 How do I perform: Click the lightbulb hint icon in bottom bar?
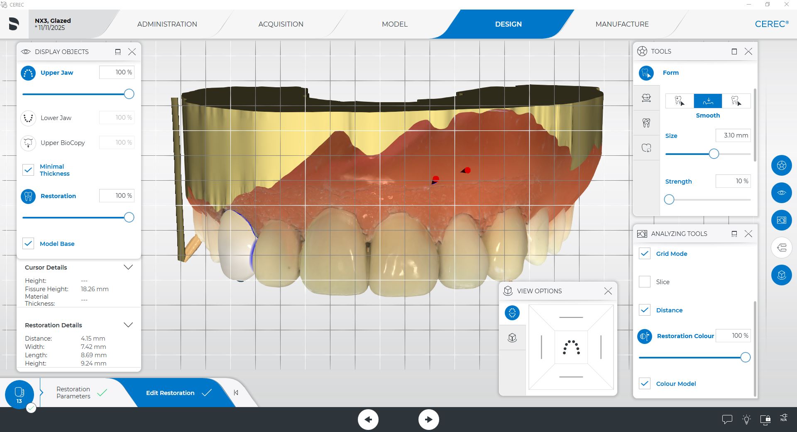(746, 420)
